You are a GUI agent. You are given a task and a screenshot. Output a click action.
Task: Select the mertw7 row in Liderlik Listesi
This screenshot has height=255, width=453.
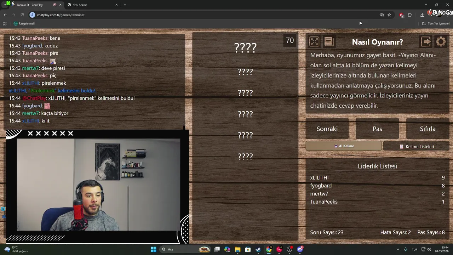(x=377, y=194)
